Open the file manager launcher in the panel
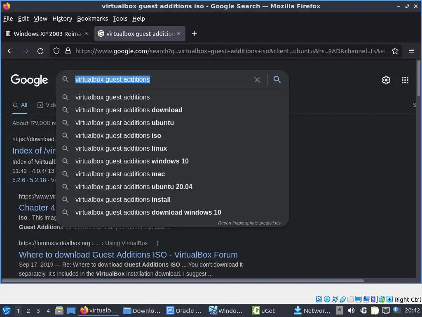This screenshot has width=422, height=317. click(x=59, y=310)
